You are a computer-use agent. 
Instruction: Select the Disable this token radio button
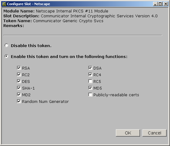coord(6,45)
